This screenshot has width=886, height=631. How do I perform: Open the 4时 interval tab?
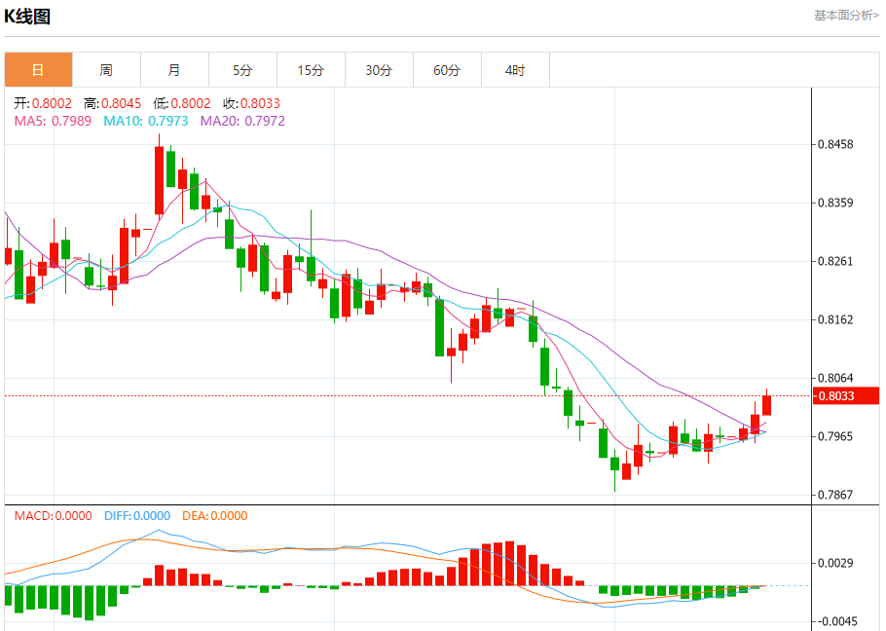coord(515,70)
